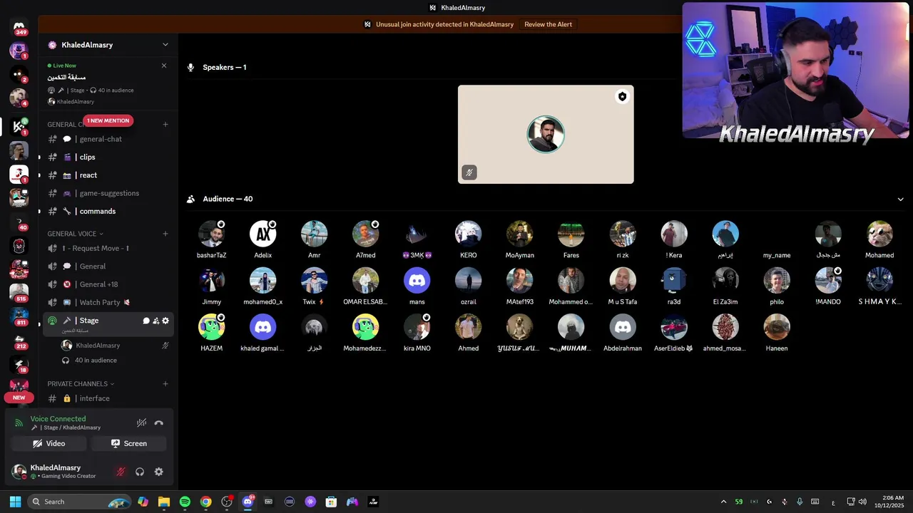
Task: Collapse the Audience section chevron
Action: pos(900,199)
